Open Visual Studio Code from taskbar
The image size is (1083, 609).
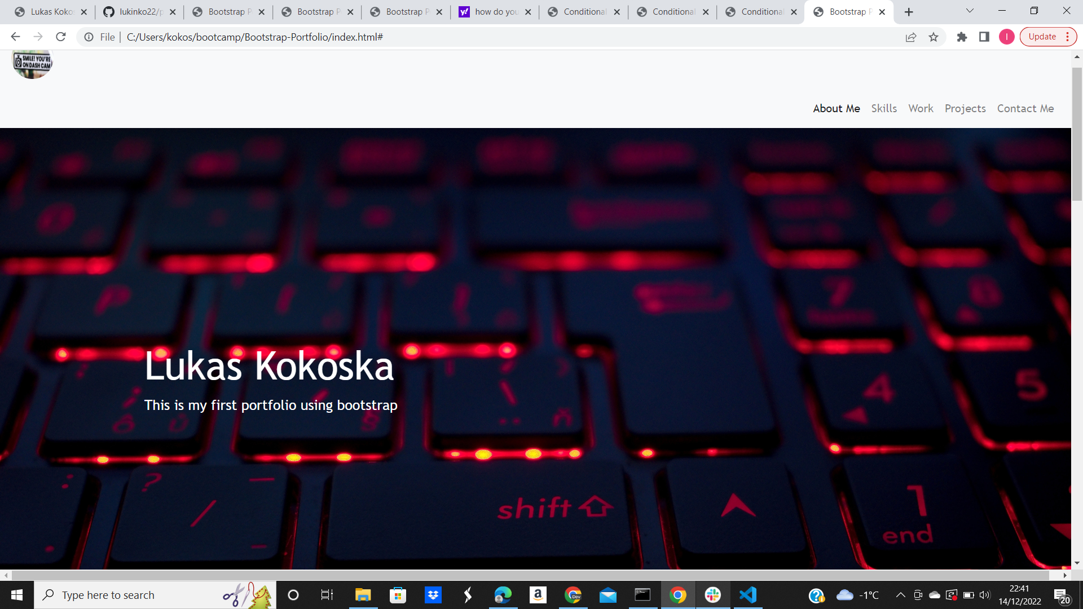[x=748, y=595]
